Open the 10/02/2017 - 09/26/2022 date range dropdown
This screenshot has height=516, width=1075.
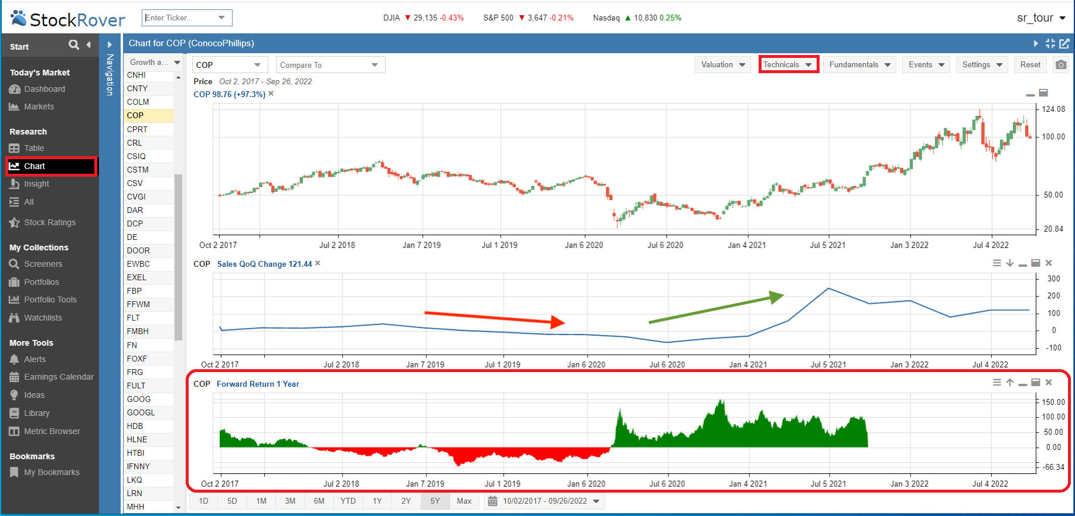(544, 501)
